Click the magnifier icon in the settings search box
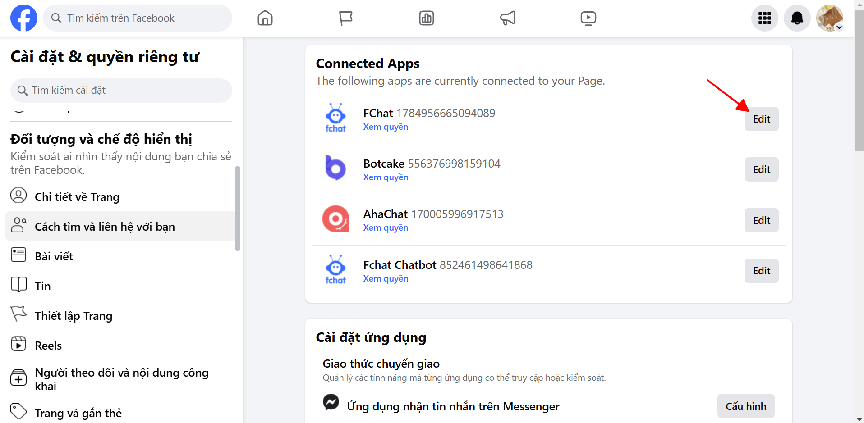The height and width of the screenshot is (423, 864). 23,91
